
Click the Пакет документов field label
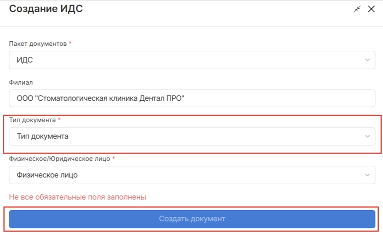(x=38, y=44)
